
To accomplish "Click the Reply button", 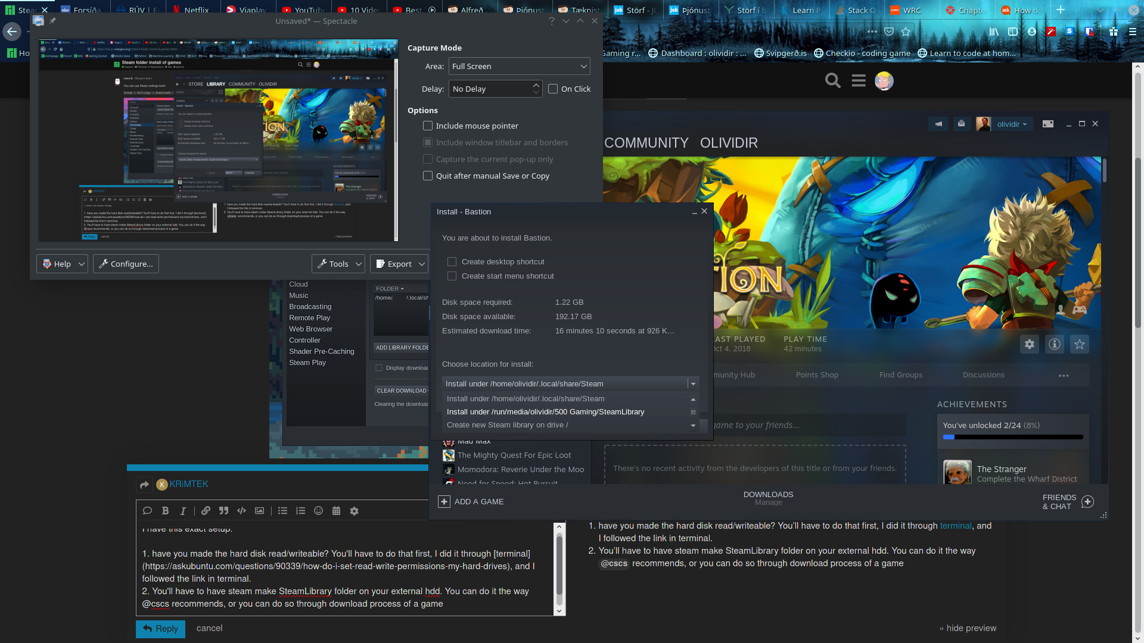I will (160, 628).
